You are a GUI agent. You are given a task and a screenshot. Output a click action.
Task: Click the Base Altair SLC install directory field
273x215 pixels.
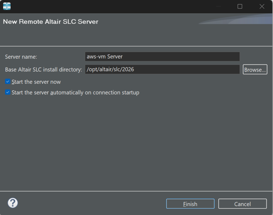point(162,69)
